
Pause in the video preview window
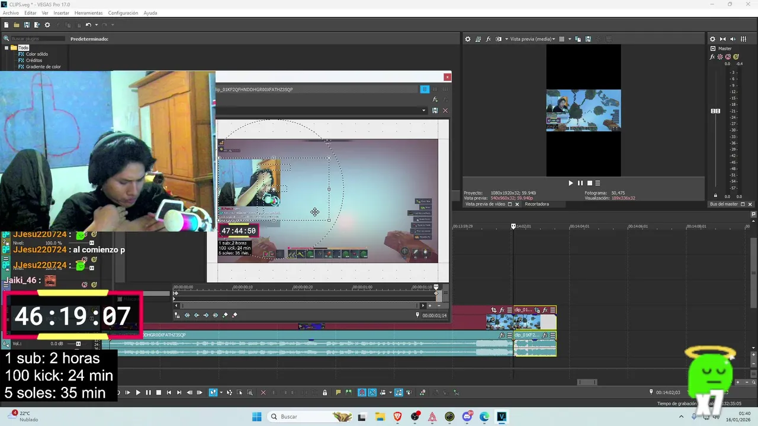pyautogui.click(x=580, y=183)
